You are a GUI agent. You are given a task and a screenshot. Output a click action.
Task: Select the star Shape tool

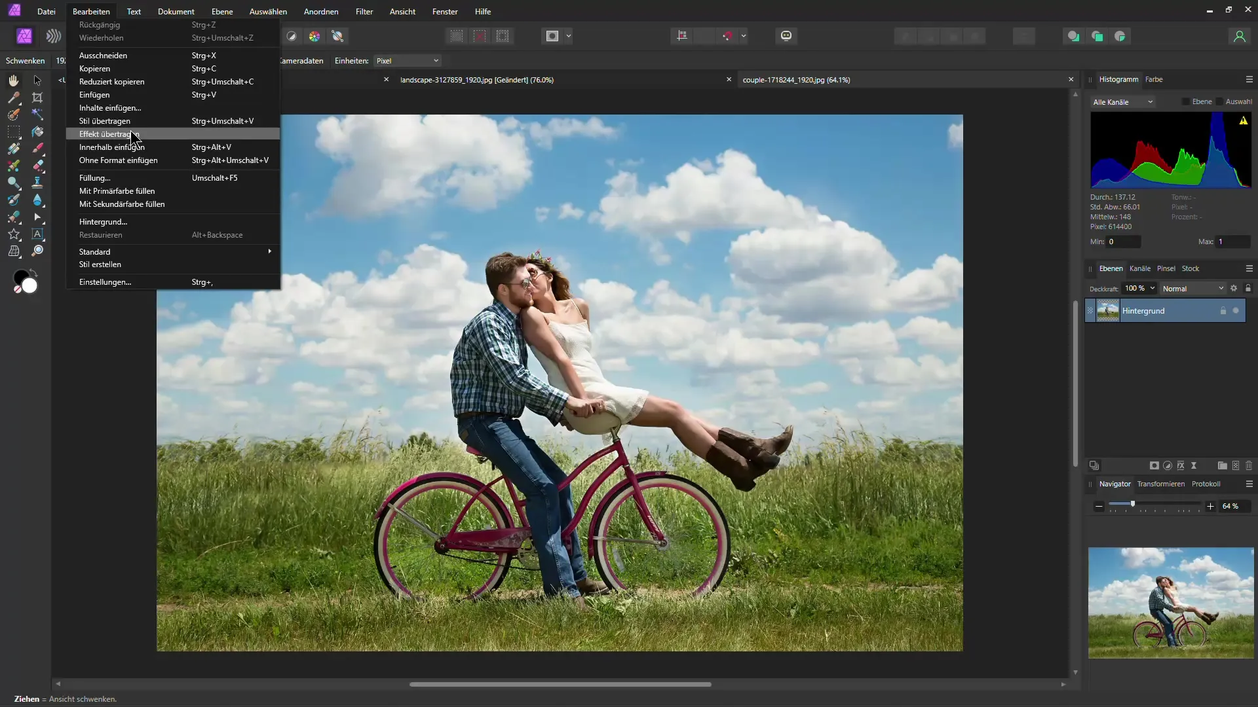pos(14,234)
